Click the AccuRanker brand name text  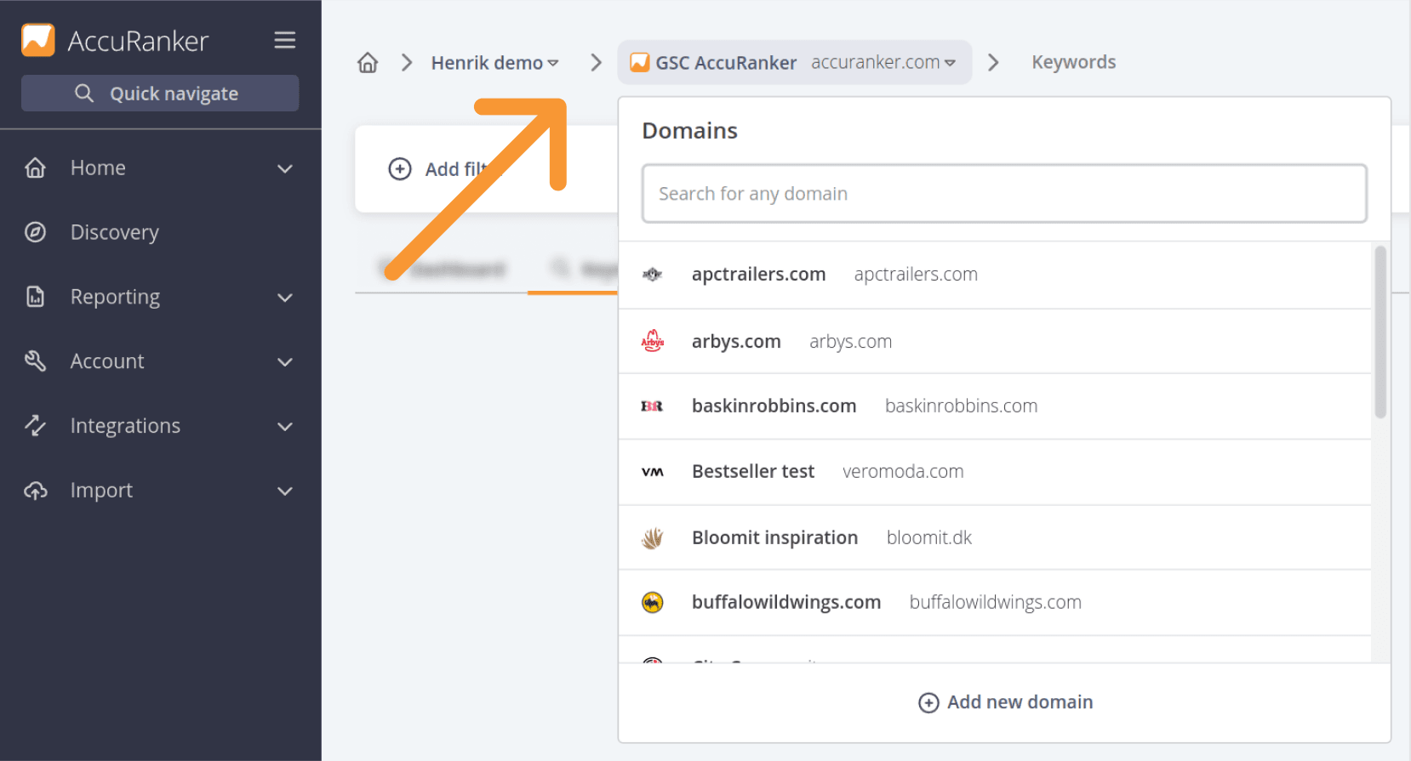tap(138, 41)
